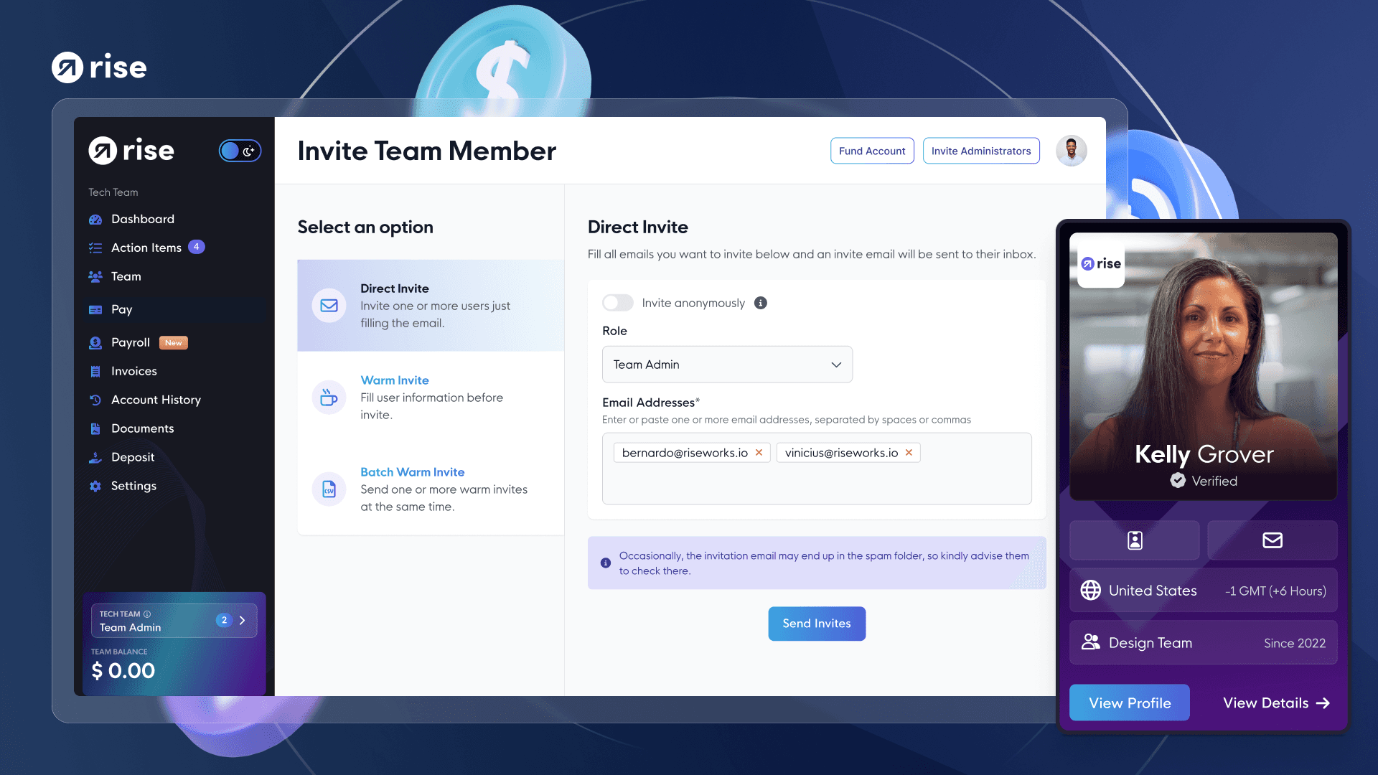The height and width of the screenshot is (775, 1378).
Task: Open the Role dropdown
Action: pyautogui.click(x=727, y=365)
